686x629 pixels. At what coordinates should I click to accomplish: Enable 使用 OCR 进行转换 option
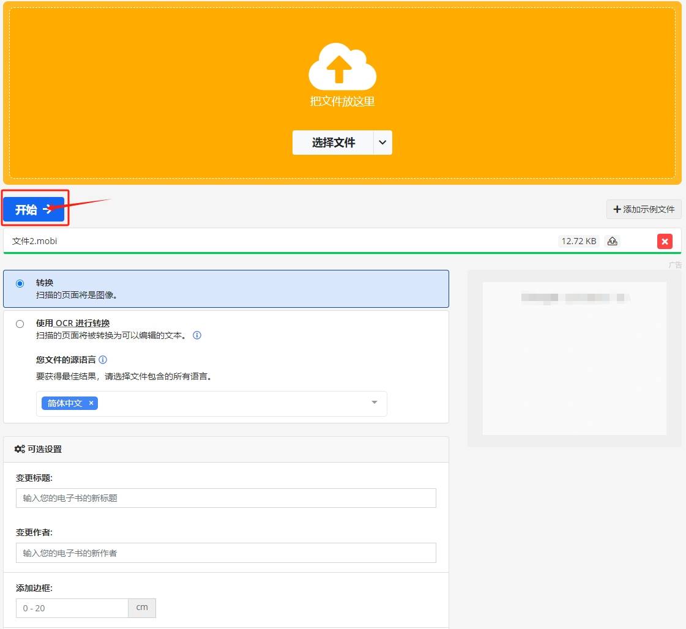click(20, 324)
